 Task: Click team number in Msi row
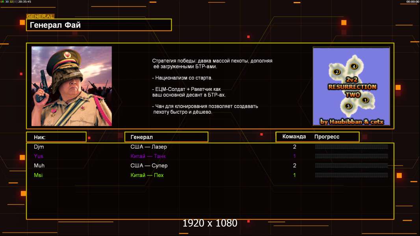[x=295, y=175]
